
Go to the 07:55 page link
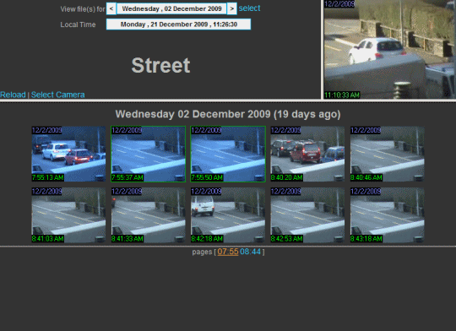point(228,252)
